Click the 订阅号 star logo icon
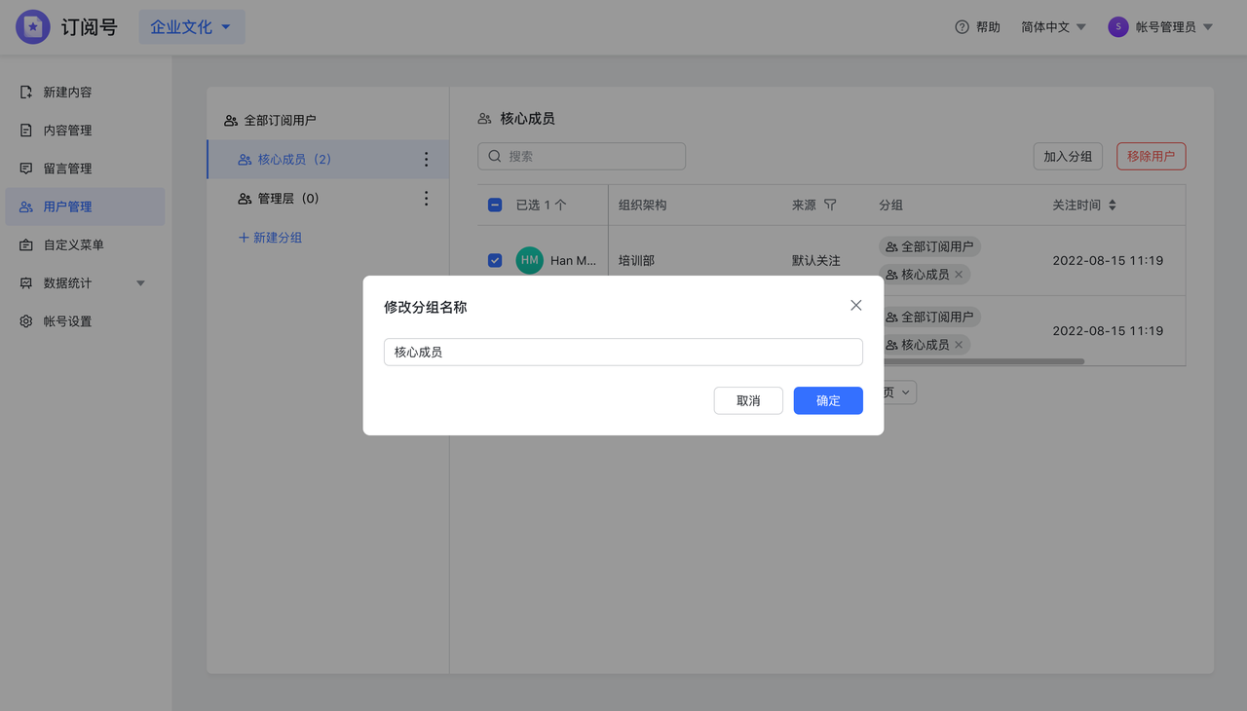Image resolution: width=1247 pixels, height=711 pixels. pos(33,27)
